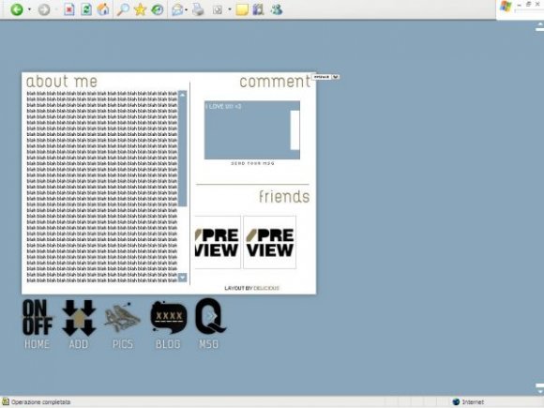544x408 pixels.
Task: Click the Send Your Msg button
Action: pyautogui.click(x=252, y=163)
